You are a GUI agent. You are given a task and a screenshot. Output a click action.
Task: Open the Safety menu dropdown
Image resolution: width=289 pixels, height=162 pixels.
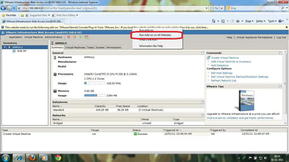260,21
